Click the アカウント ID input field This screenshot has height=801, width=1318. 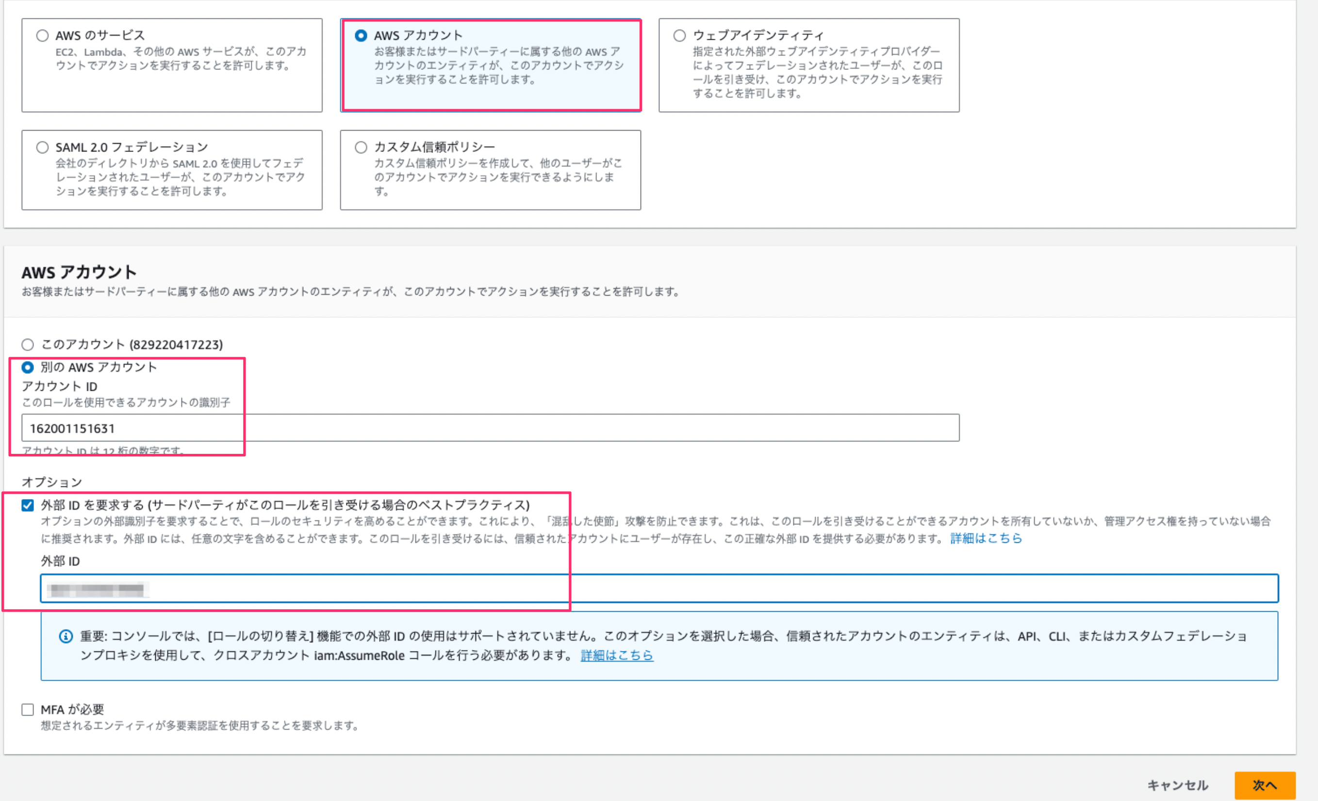[x=491, y=428]
